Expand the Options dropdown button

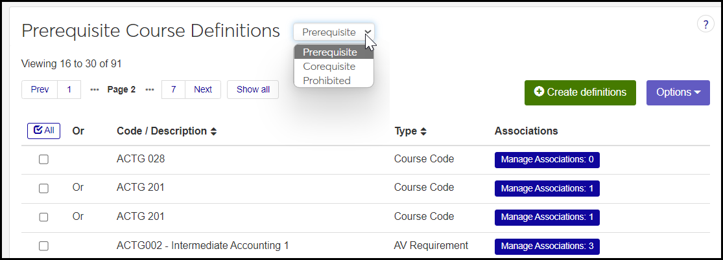(x=678, y=92)
